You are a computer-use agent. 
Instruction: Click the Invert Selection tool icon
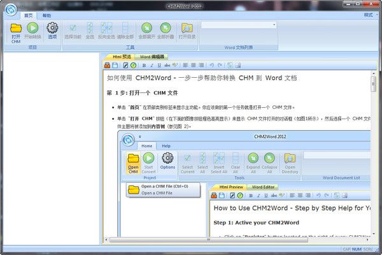pos(106,28)
